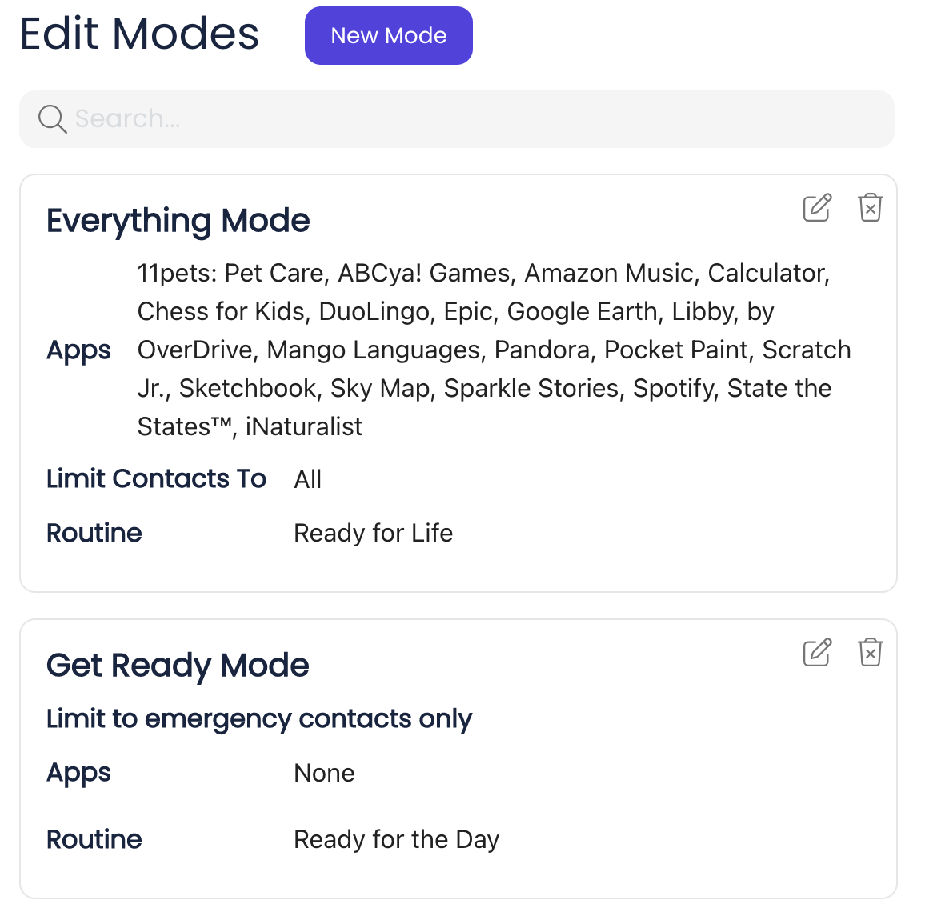Focus the Search input field
This screenshot has width=933, height=920.
pos(457,119)
